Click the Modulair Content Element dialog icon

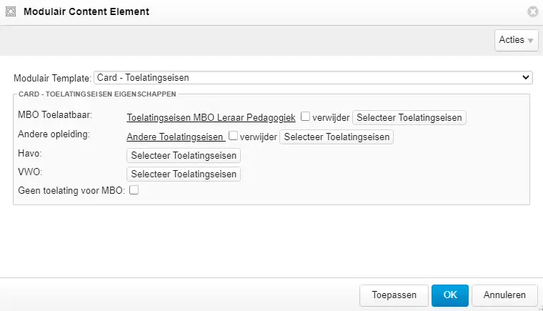11,12
